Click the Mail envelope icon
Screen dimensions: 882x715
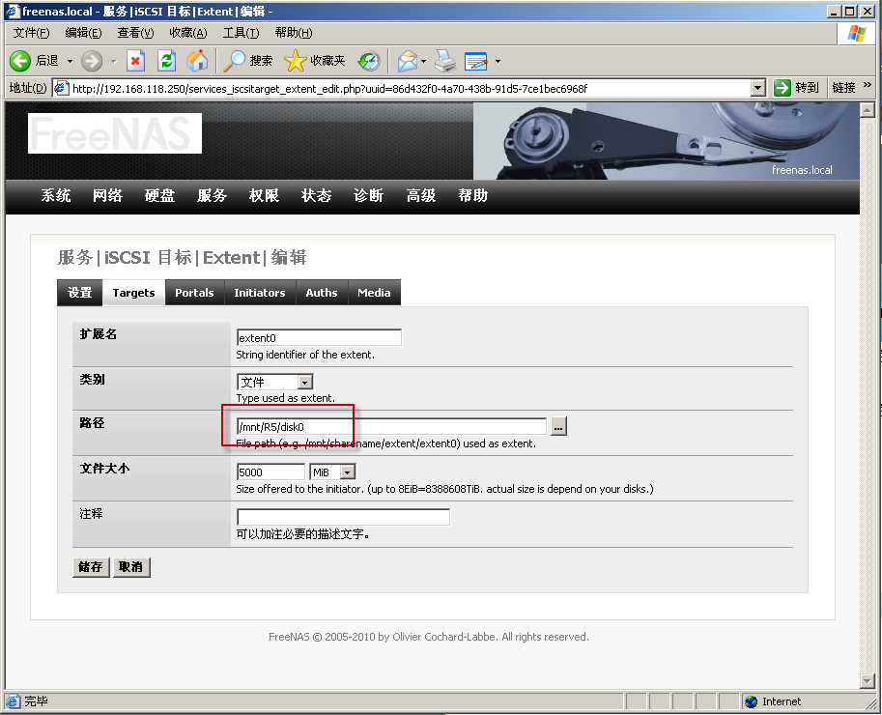click(408, 61)
